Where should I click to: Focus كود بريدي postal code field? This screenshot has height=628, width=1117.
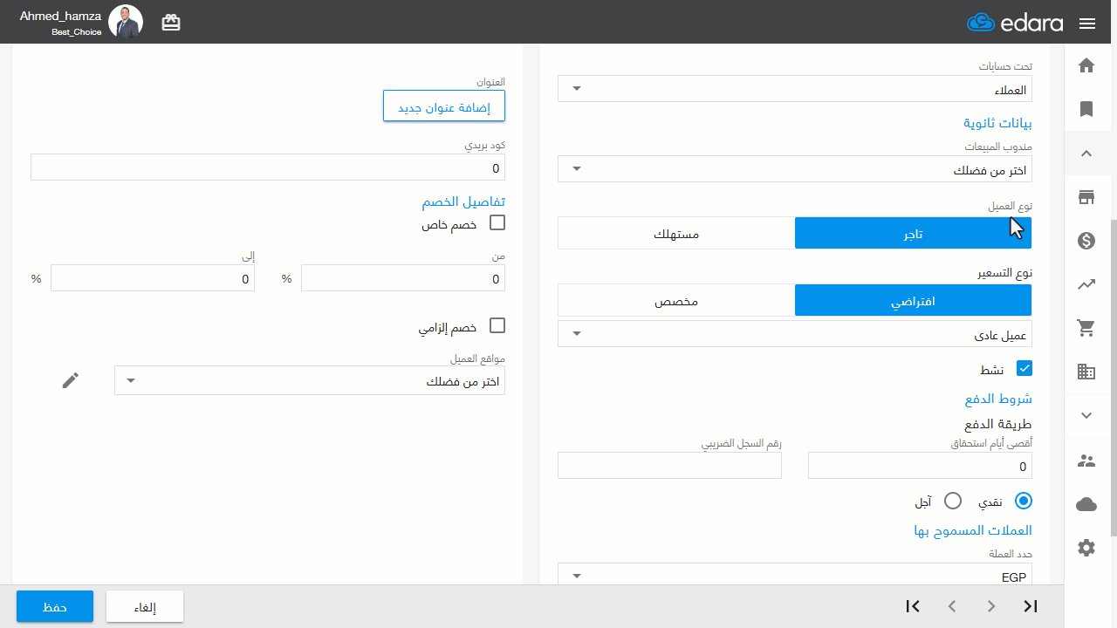[x=268, y=167]
